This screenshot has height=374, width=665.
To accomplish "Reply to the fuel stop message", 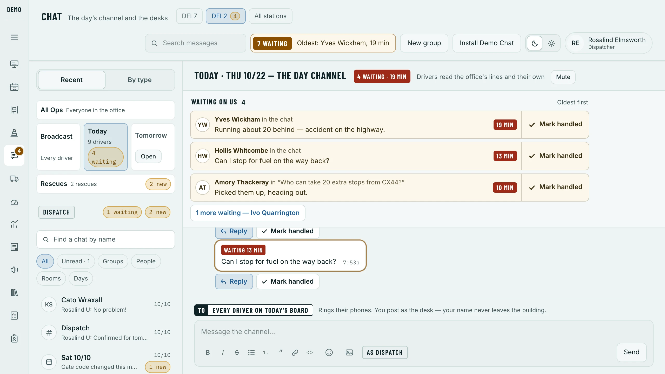I will tap(234, 282).
